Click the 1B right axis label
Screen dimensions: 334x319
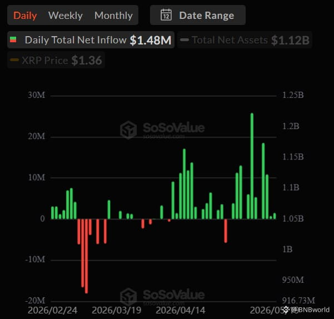tap(287, 250)
